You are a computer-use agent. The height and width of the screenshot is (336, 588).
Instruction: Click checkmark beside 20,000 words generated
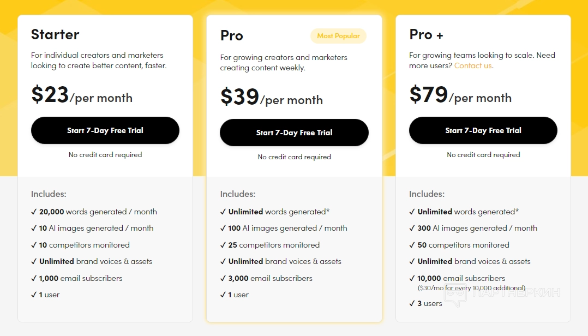34,212
